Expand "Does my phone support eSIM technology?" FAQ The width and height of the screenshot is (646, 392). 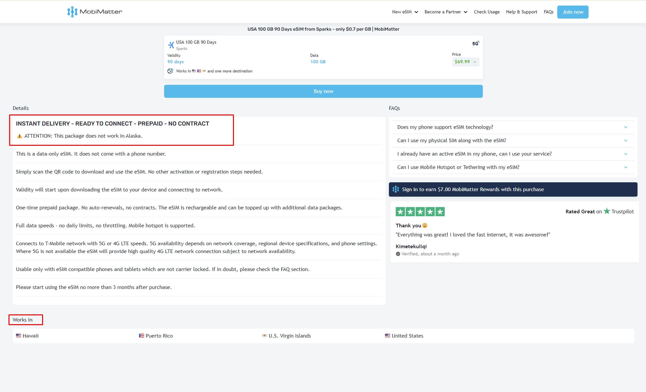[625, 127]
